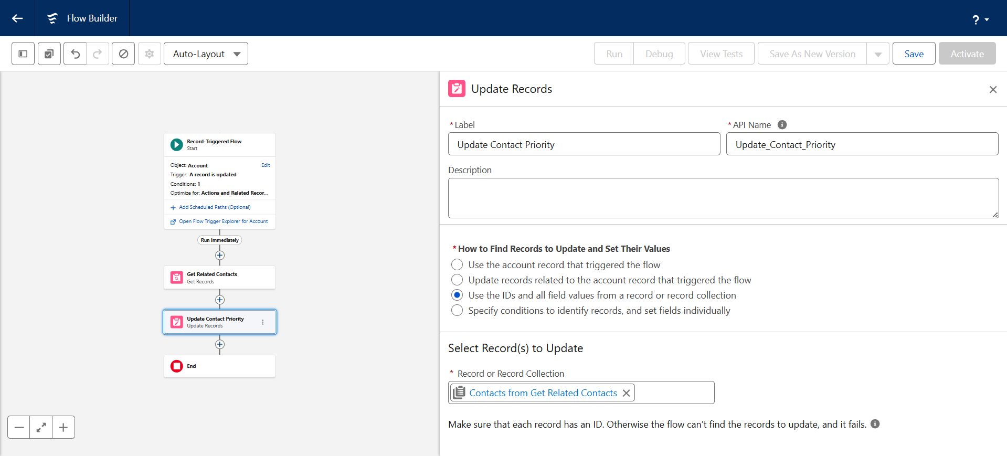Click the Update Records panel icon

coord(457,89)
